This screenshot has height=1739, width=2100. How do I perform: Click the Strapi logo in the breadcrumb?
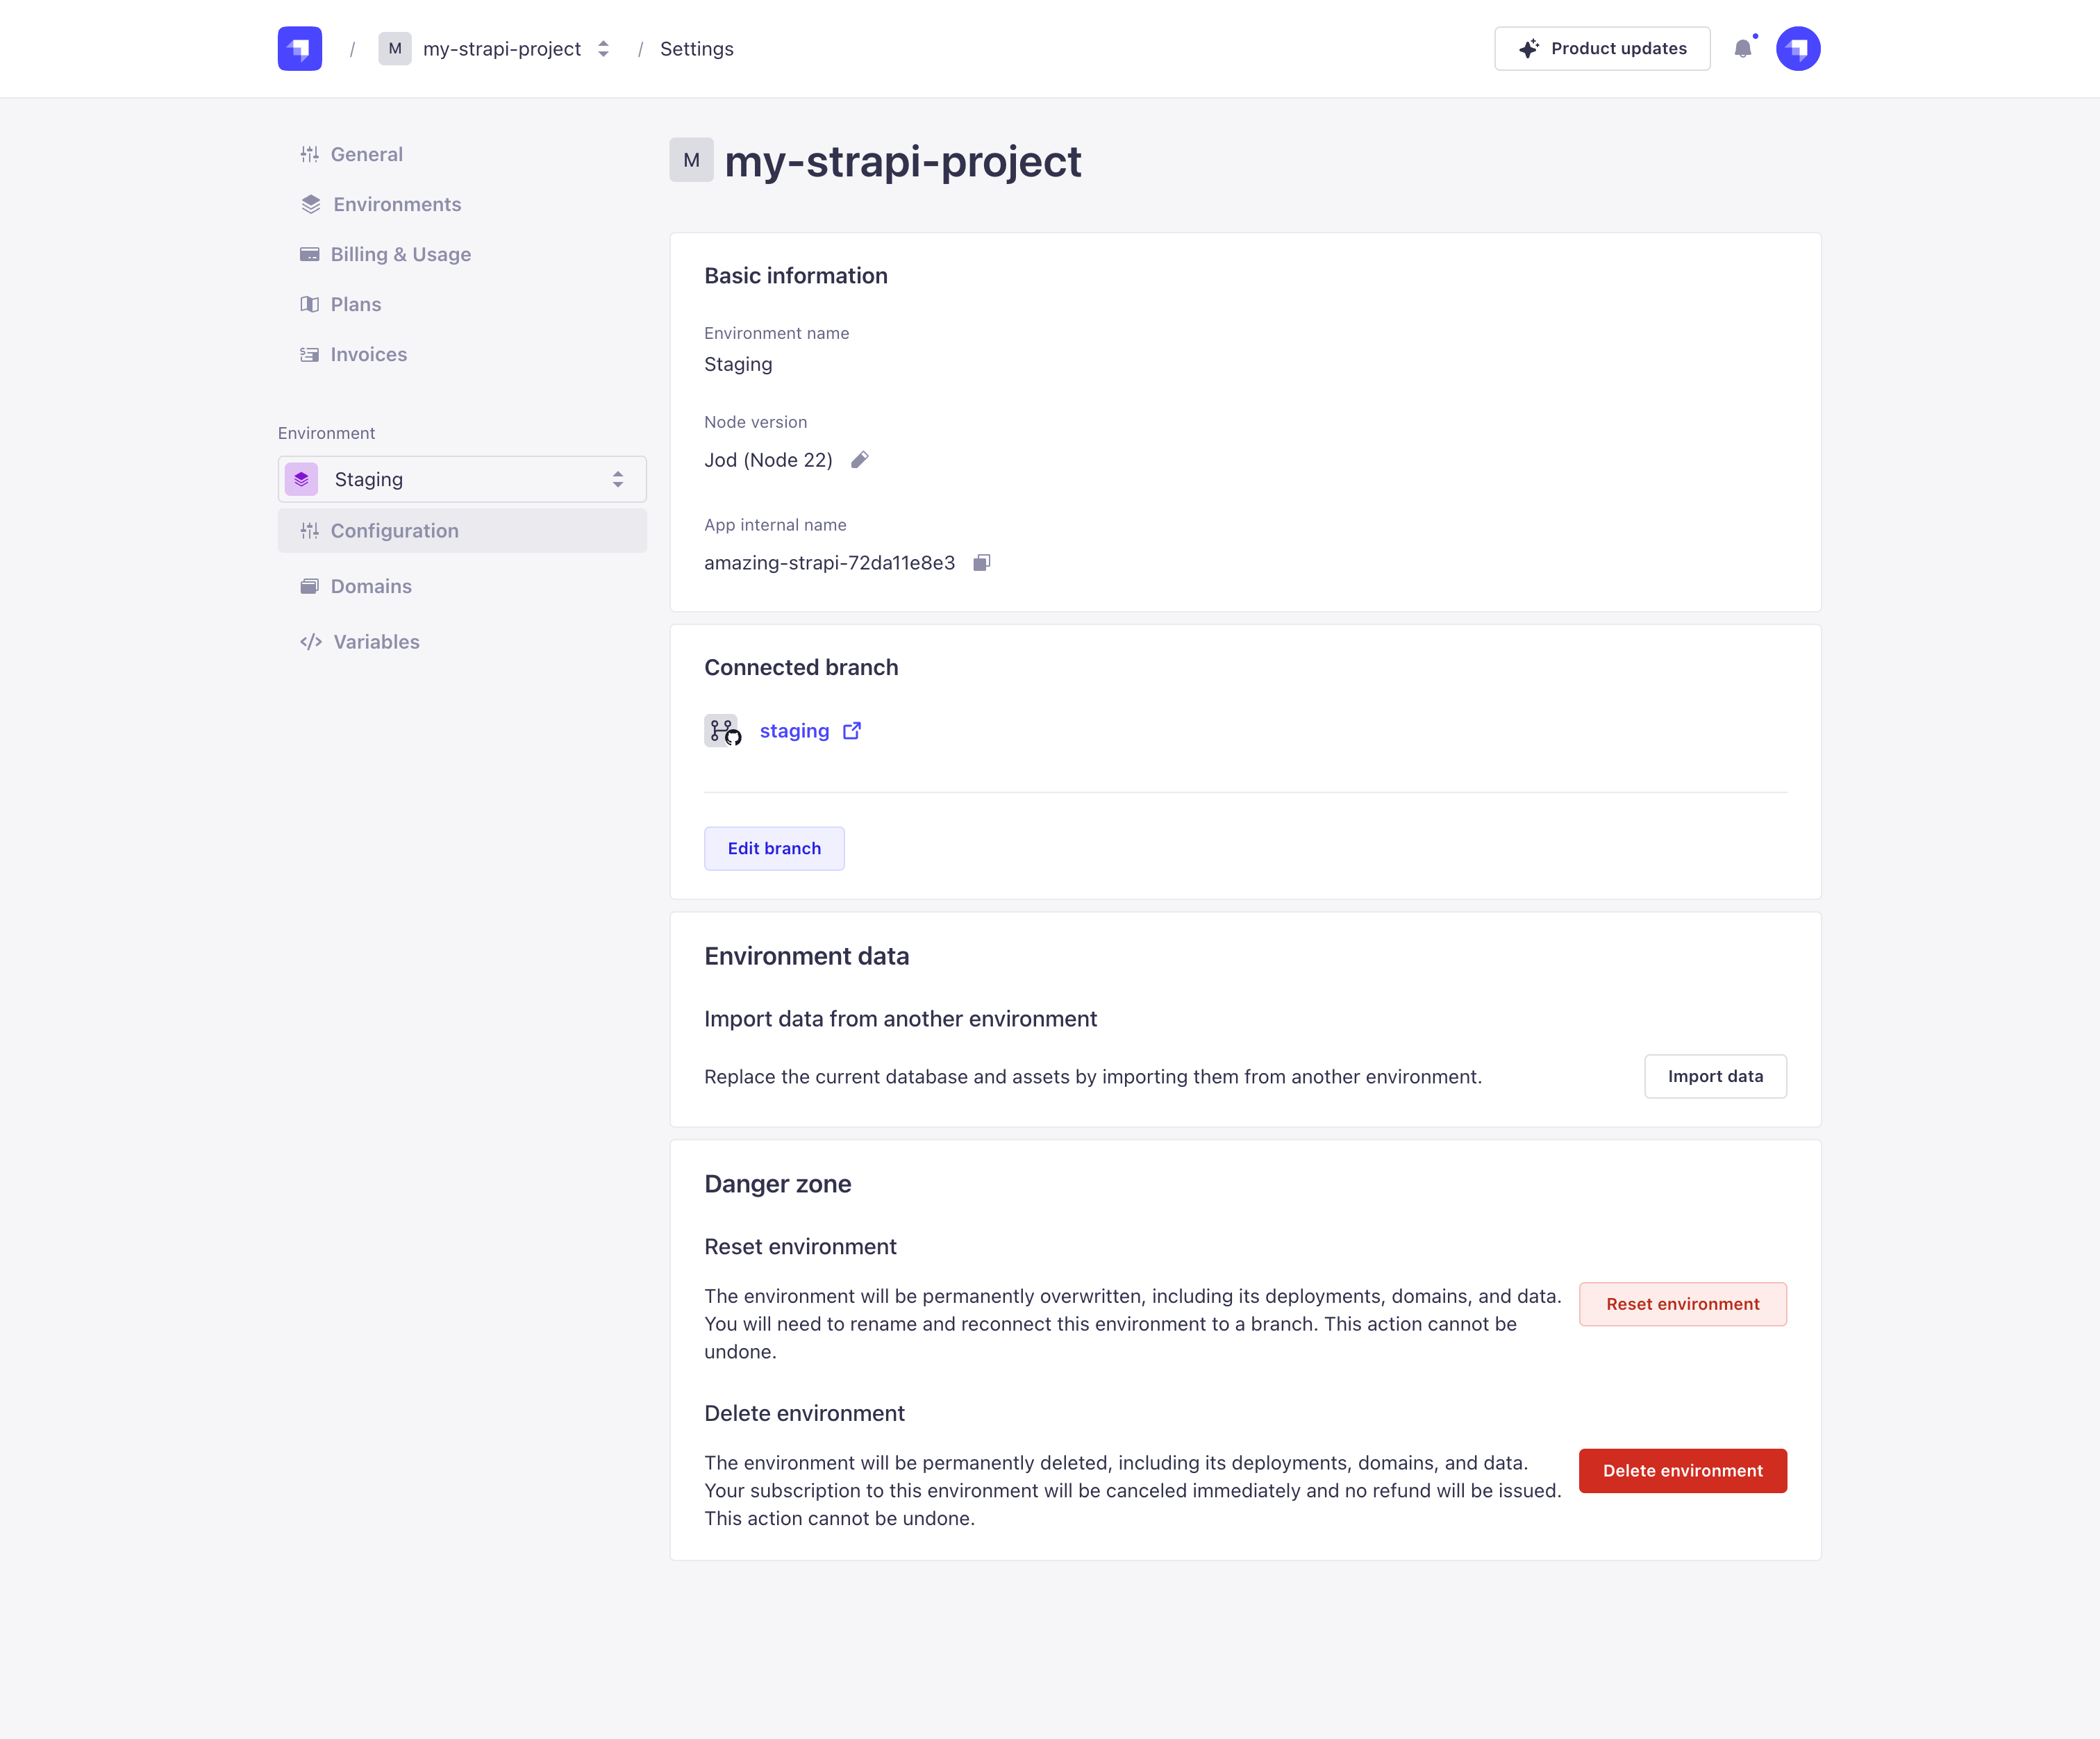299,48
